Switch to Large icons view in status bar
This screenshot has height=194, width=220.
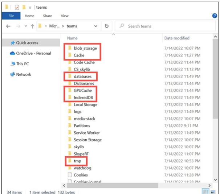213,191
